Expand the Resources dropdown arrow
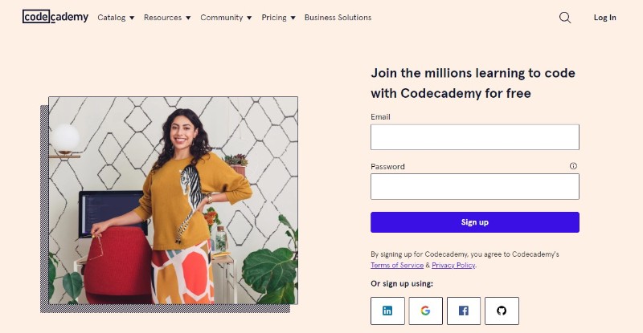The width and height of the screenshot is (643, 333). point(188,18)
